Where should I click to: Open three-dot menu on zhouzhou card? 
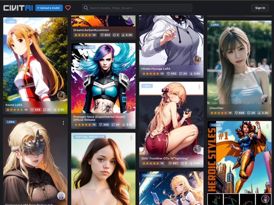point(267,26)
